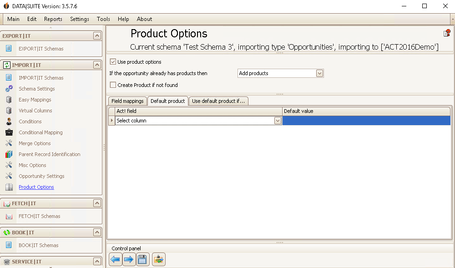This screenshot has width=455, height=268.
Task: Go to Parent Record Identification
Action: click(49, 154)
